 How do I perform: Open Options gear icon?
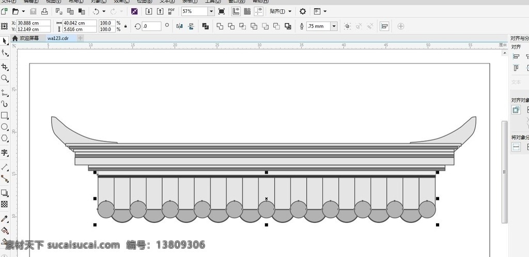[303, 11]
